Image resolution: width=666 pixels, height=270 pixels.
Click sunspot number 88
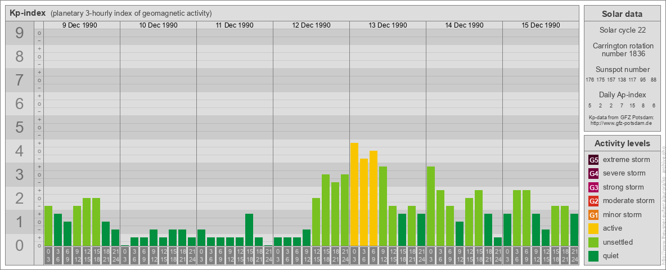coord(653,80)
